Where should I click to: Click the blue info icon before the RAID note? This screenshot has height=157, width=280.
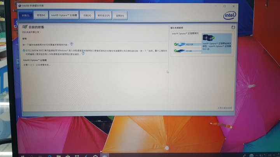point(24,50)
